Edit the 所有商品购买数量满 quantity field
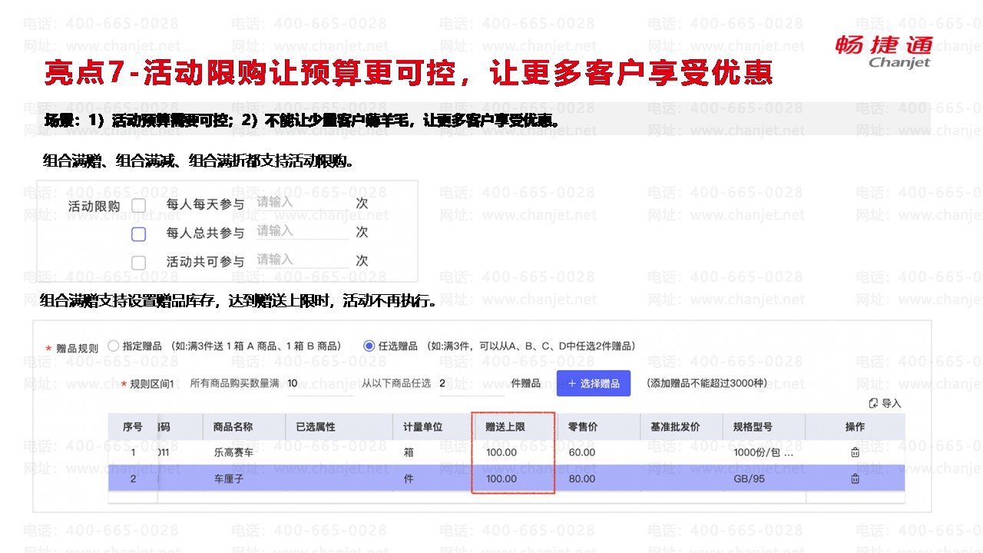 point(319,383)
